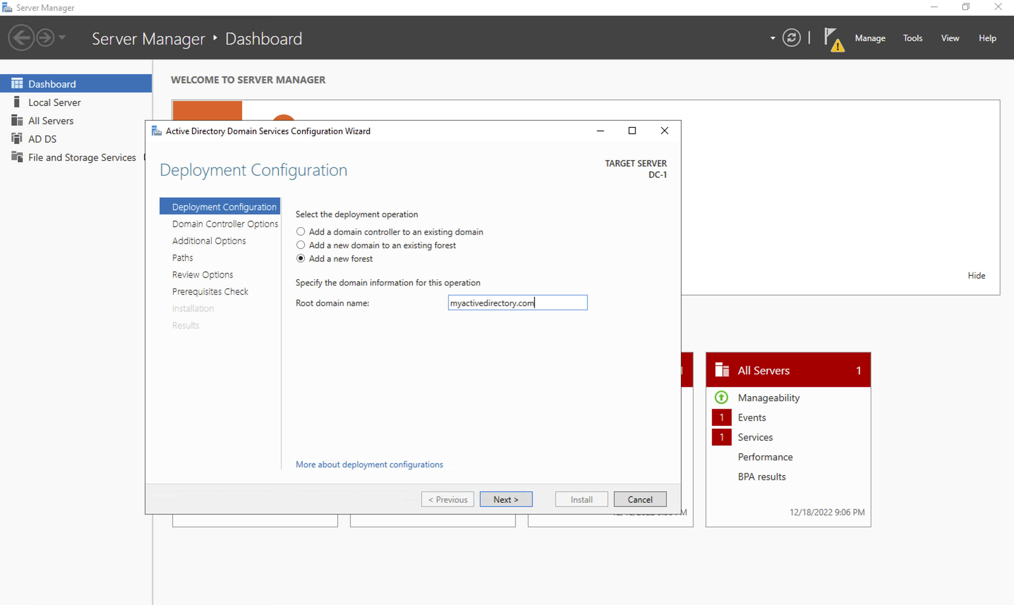
Task: Open navigation history dropdown arrow
Action: [62, 38]
